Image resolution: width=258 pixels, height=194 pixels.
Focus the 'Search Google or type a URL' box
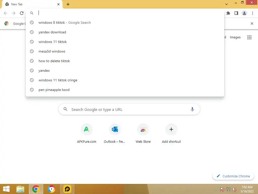(129, 109)
